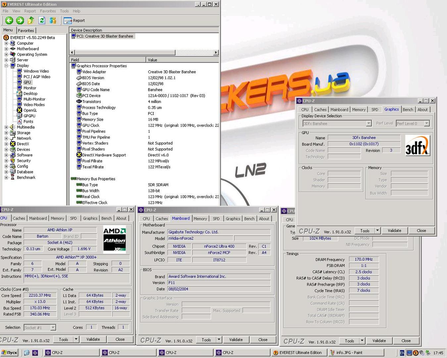447x358 pixels.
Task: Click Validate in Graphics CPU-Z window
Action: coord(394,231)
